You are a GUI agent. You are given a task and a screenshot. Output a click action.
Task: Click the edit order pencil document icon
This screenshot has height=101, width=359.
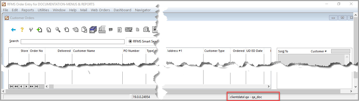coord(49,30)
